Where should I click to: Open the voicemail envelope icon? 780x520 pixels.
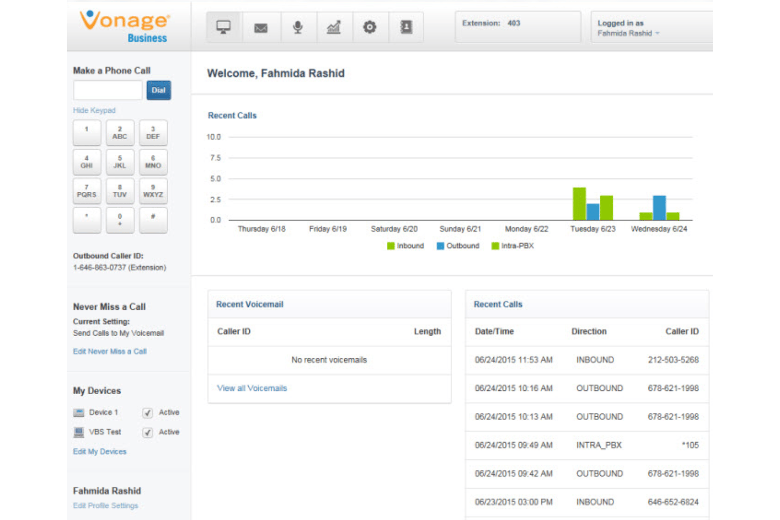click(261, 27)
